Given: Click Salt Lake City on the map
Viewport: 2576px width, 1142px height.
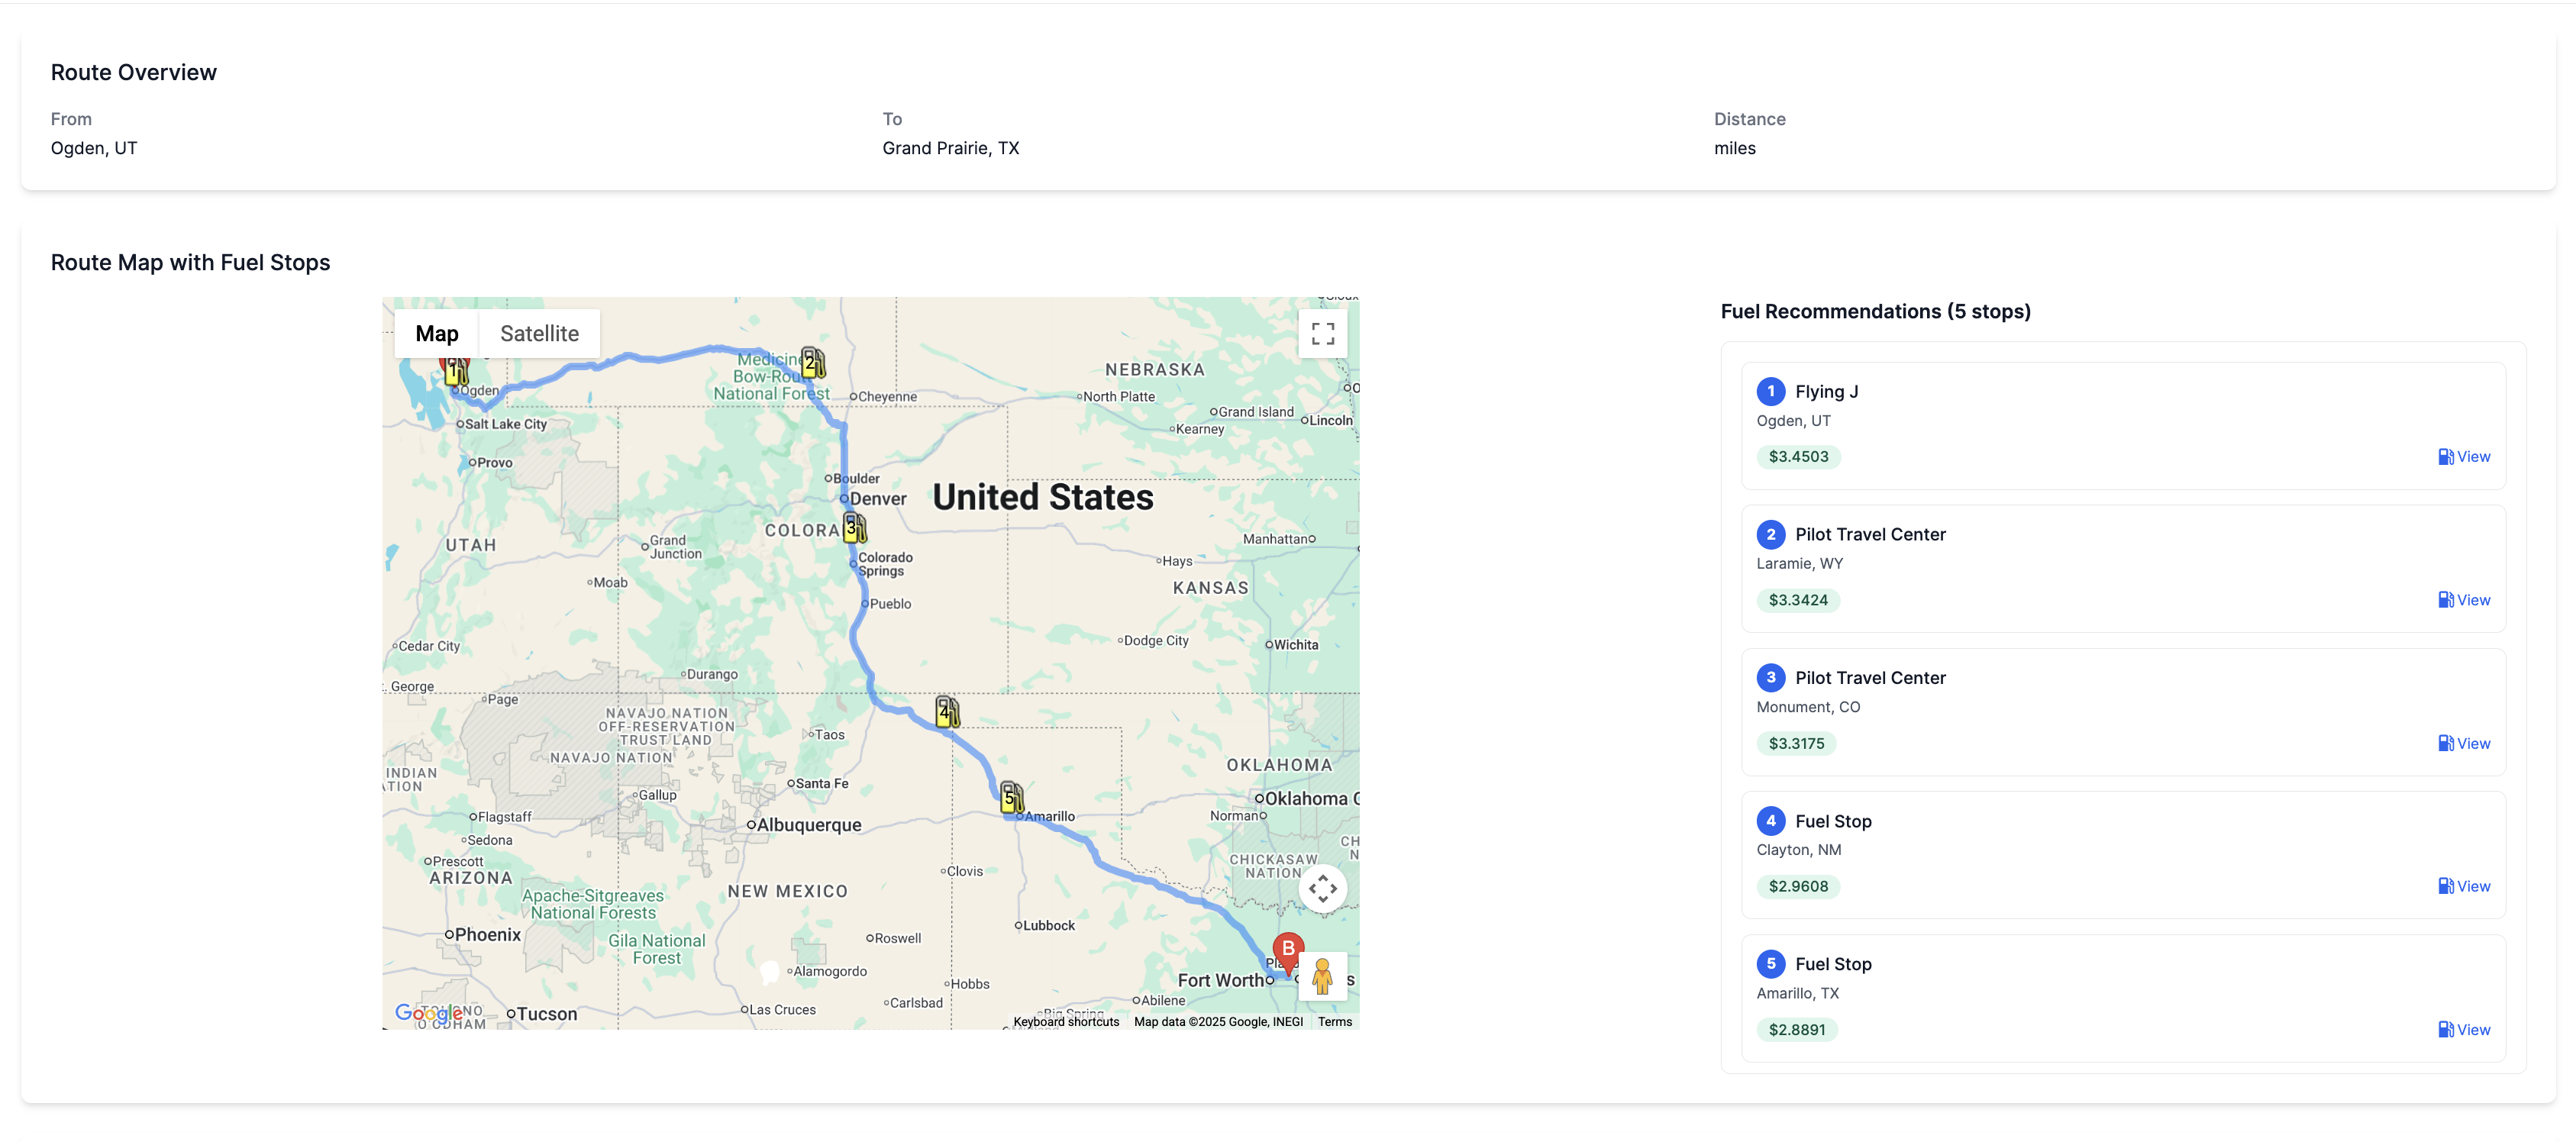Looking at the screenshot, I should (505, 424).
